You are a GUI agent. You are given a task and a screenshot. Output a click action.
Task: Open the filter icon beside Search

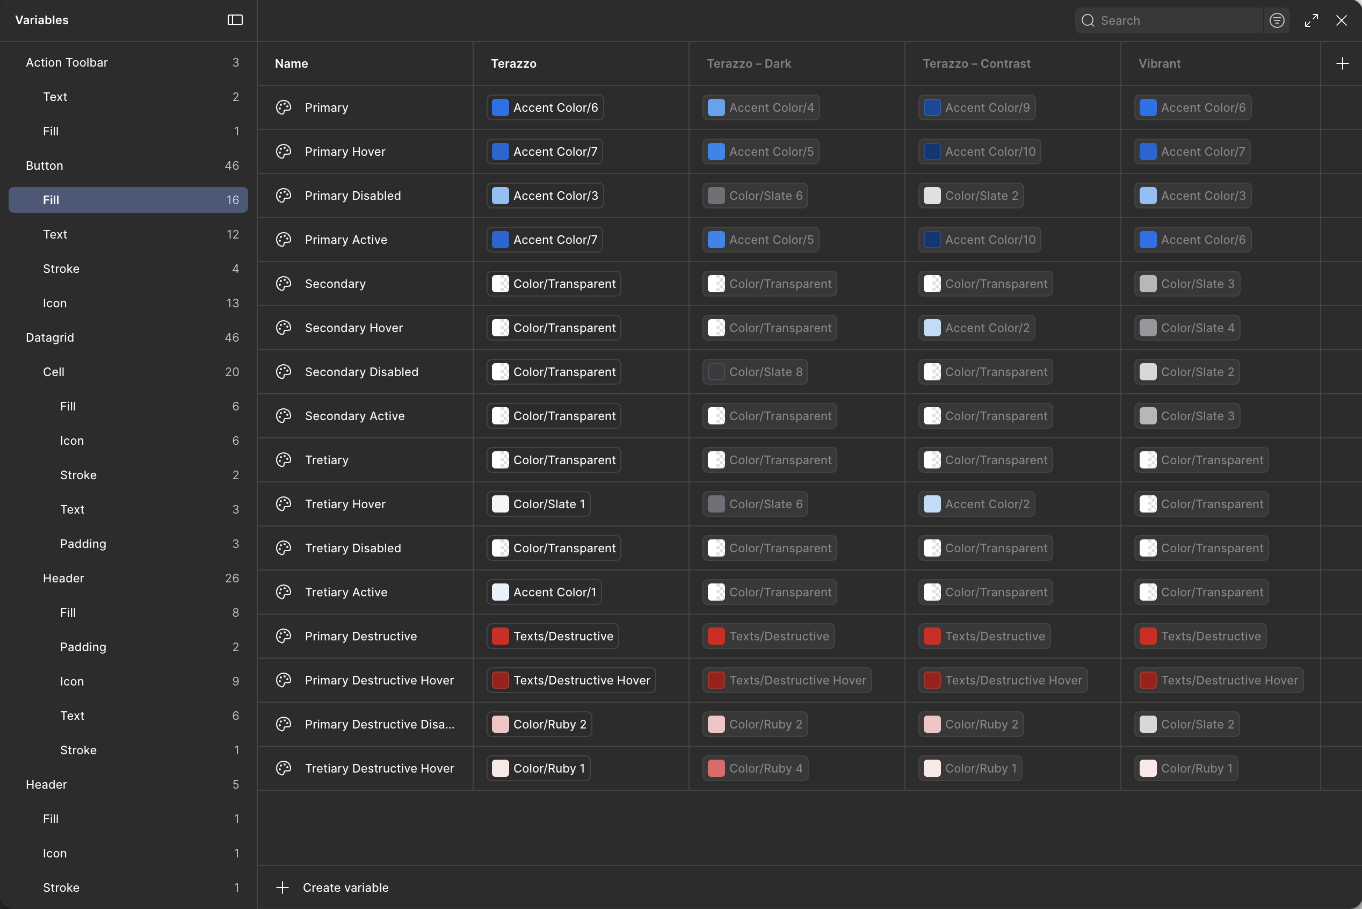1277,20
